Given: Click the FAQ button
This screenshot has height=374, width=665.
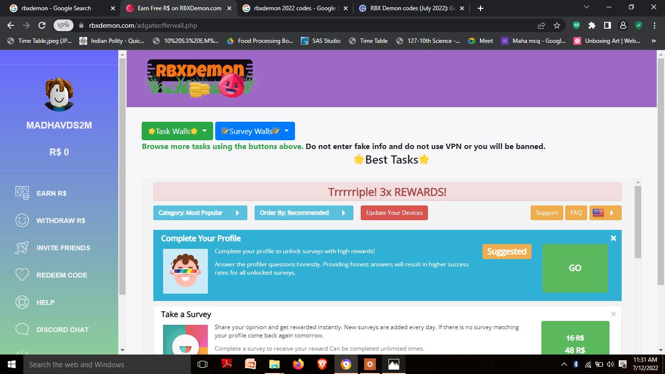Looking at the screenshot, I should coord(576,213).
